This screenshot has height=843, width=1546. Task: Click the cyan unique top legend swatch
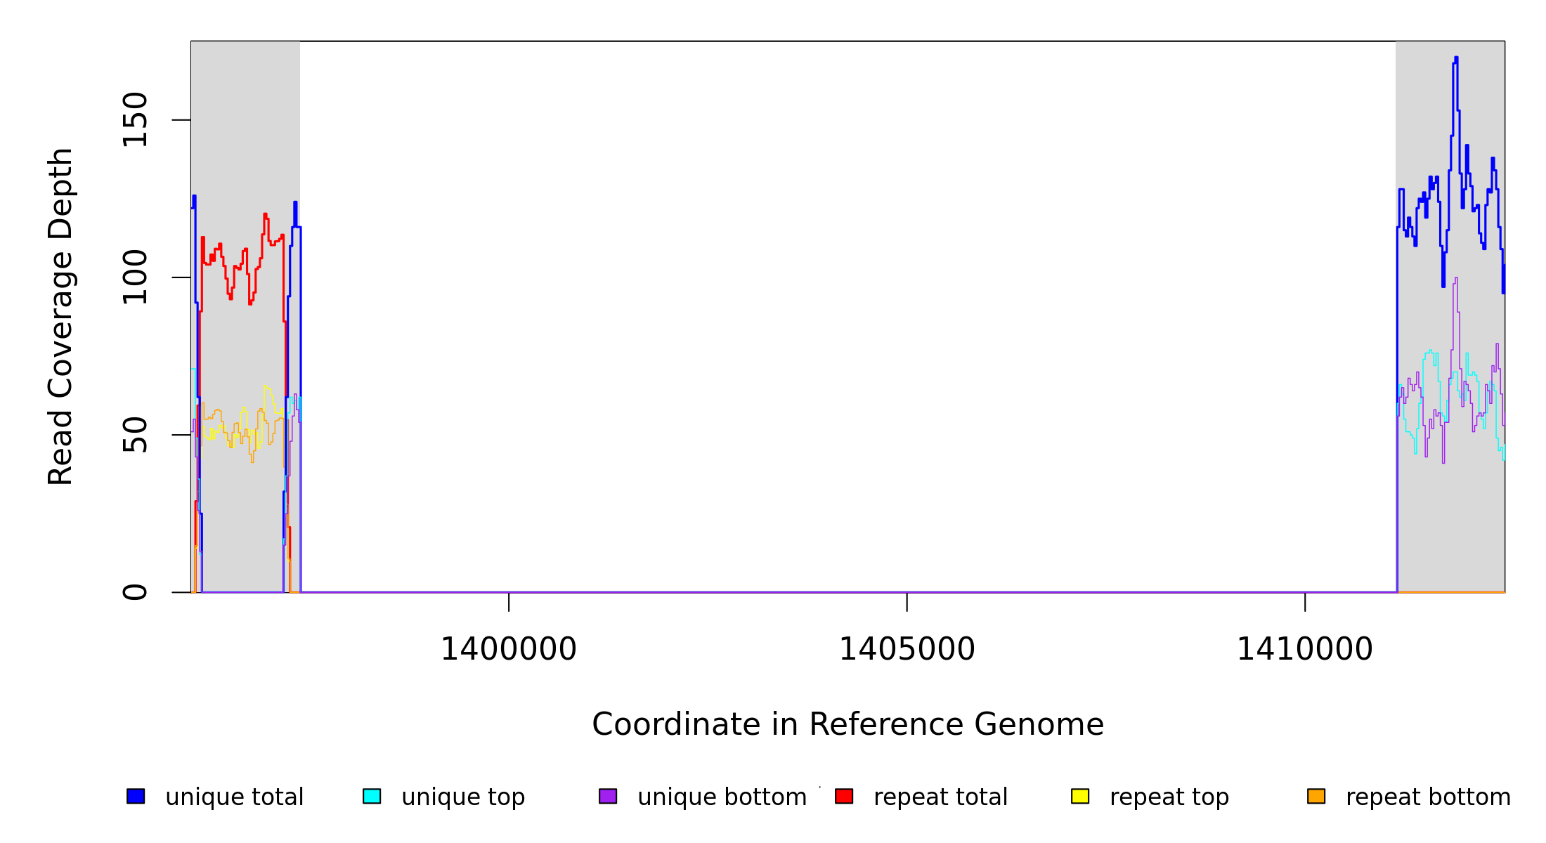pyautogui.click(x=372, y=796)
